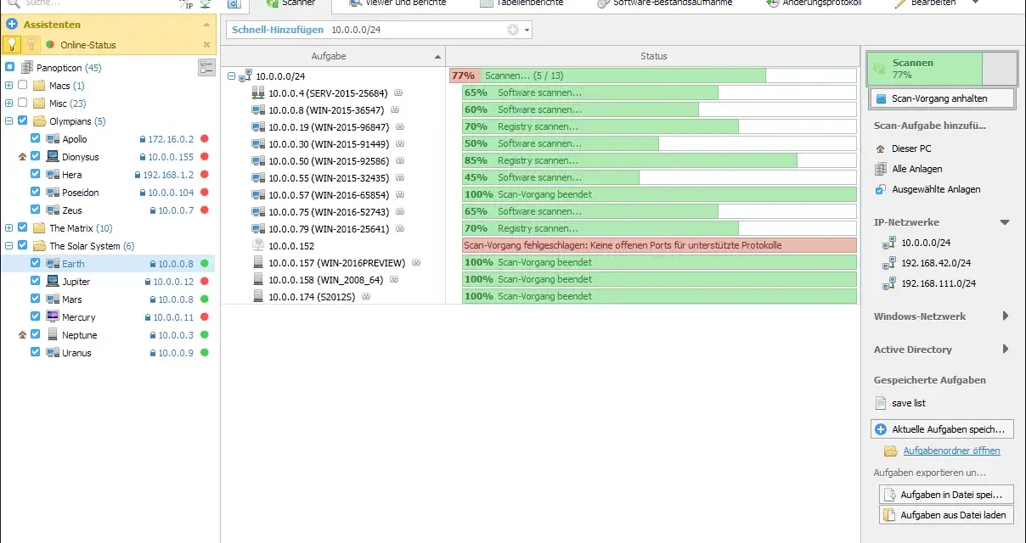Open the Schnell-Hinzufügen dropdown arrow
The image size is (1026, 543).
coord(527,31)
